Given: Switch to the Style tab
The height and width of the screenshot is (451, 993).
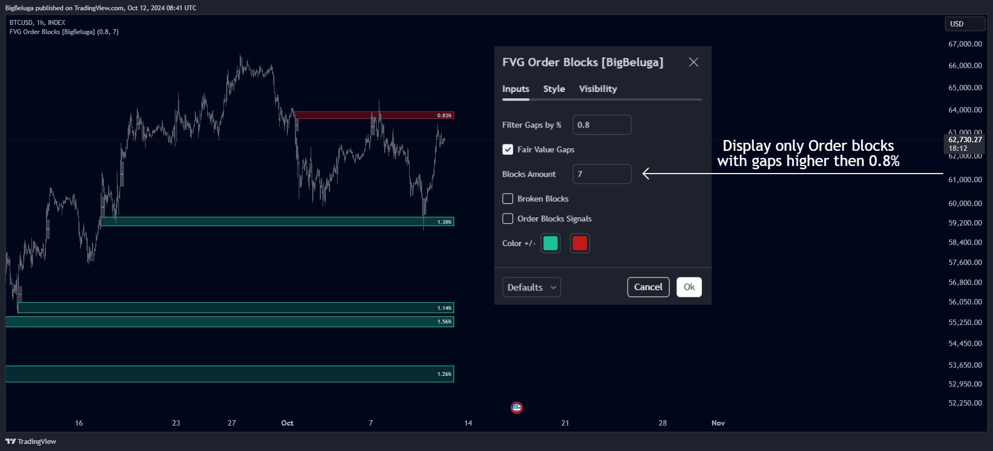Looking at the screenshot, I should [x=554, y=89].
